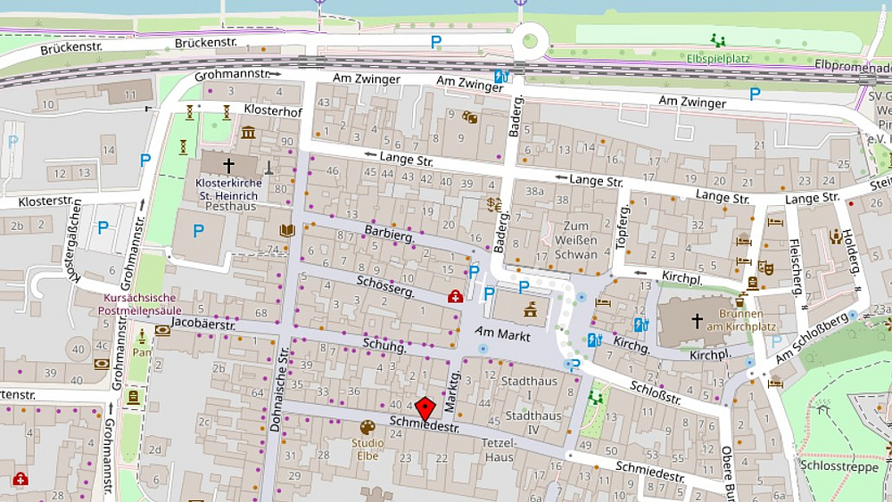The image size is (892, 502).
Task: Click the Kirchg. street label
Action: (632, 344)
